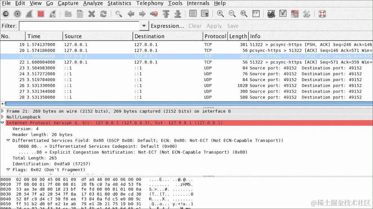This screenshot has width=373, height=209.
Task: Edit display filters funnel icon
Action: 283,14
